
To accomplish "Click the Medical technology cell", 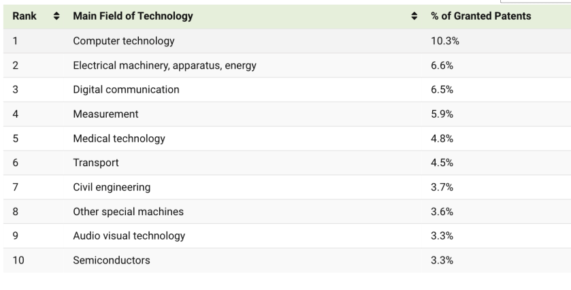I will coord(119,138).
